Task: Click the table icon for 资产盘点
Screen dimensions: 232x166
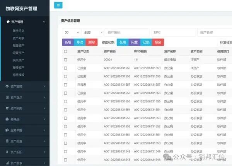Action: coord(7,97)
